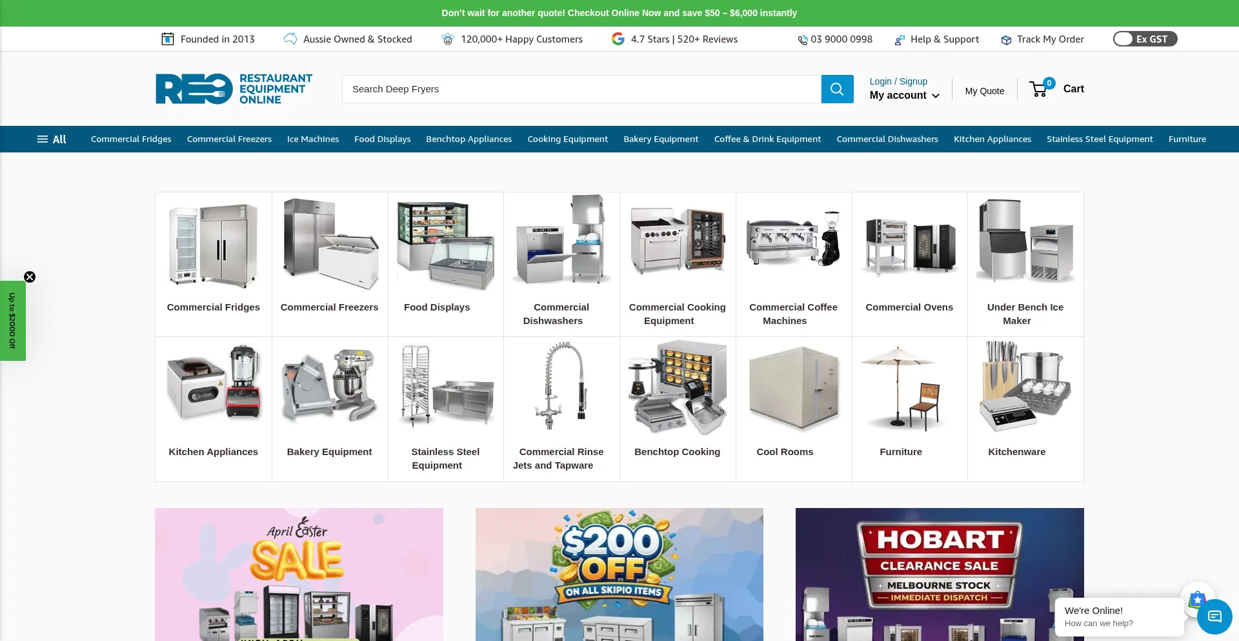Click the green checkout promo banner

pos(619,13)
